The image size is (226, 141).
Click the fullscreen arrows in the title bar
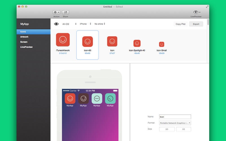[x=207, y=6]
